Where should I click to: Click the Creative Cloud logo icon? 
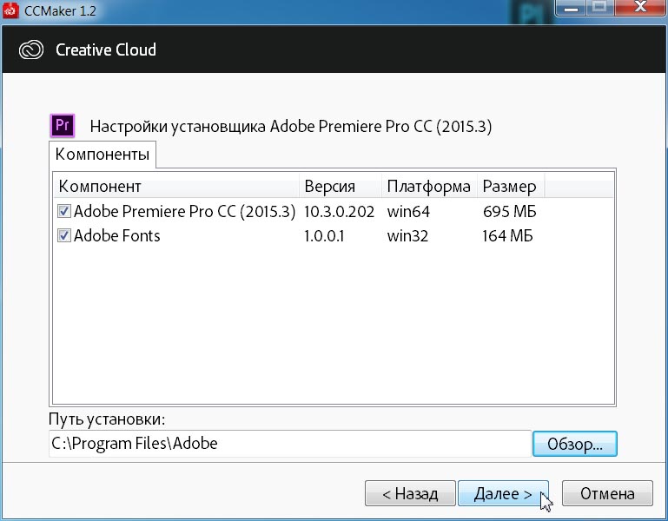(x=31, y=49)
